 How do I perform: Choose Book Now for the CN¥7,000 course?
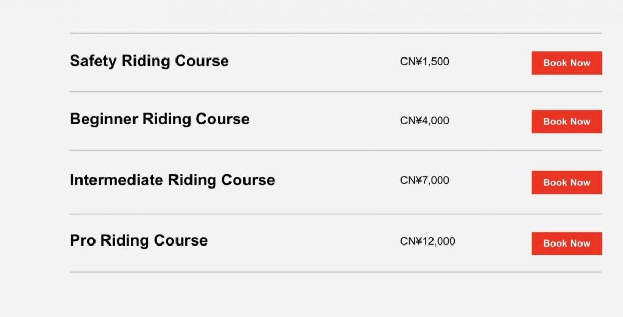[x=566, y=182]
